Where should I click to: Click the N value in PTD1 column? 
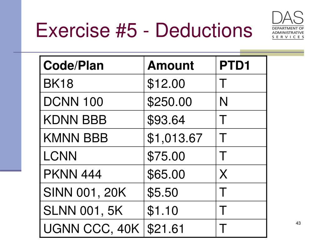tap(223, 102)
